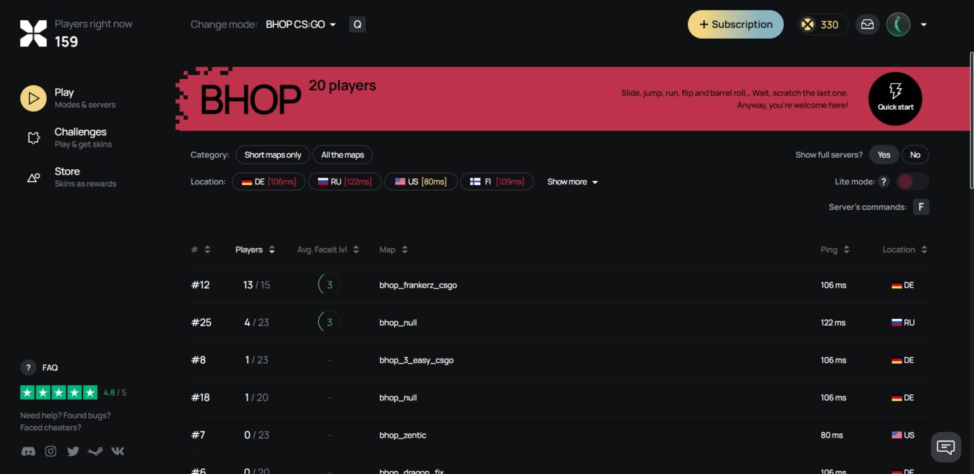Screen dimensions: 974x474
Task: Switch to All the maps category
Action: [342, 155]
